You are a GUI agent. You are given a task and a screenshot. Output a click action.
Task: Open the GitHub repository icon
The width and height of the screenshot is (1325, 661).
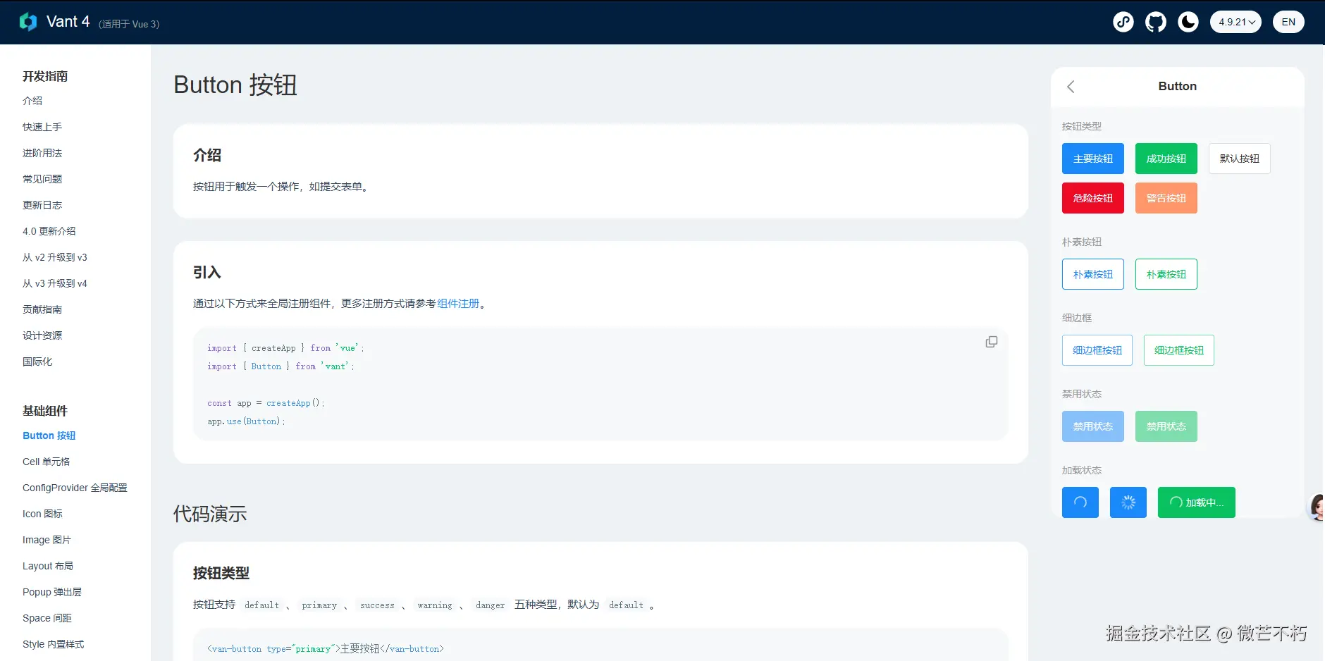(1156, 22)
